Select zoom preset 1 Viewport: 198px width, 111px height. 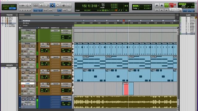click(x=20, y=10)
